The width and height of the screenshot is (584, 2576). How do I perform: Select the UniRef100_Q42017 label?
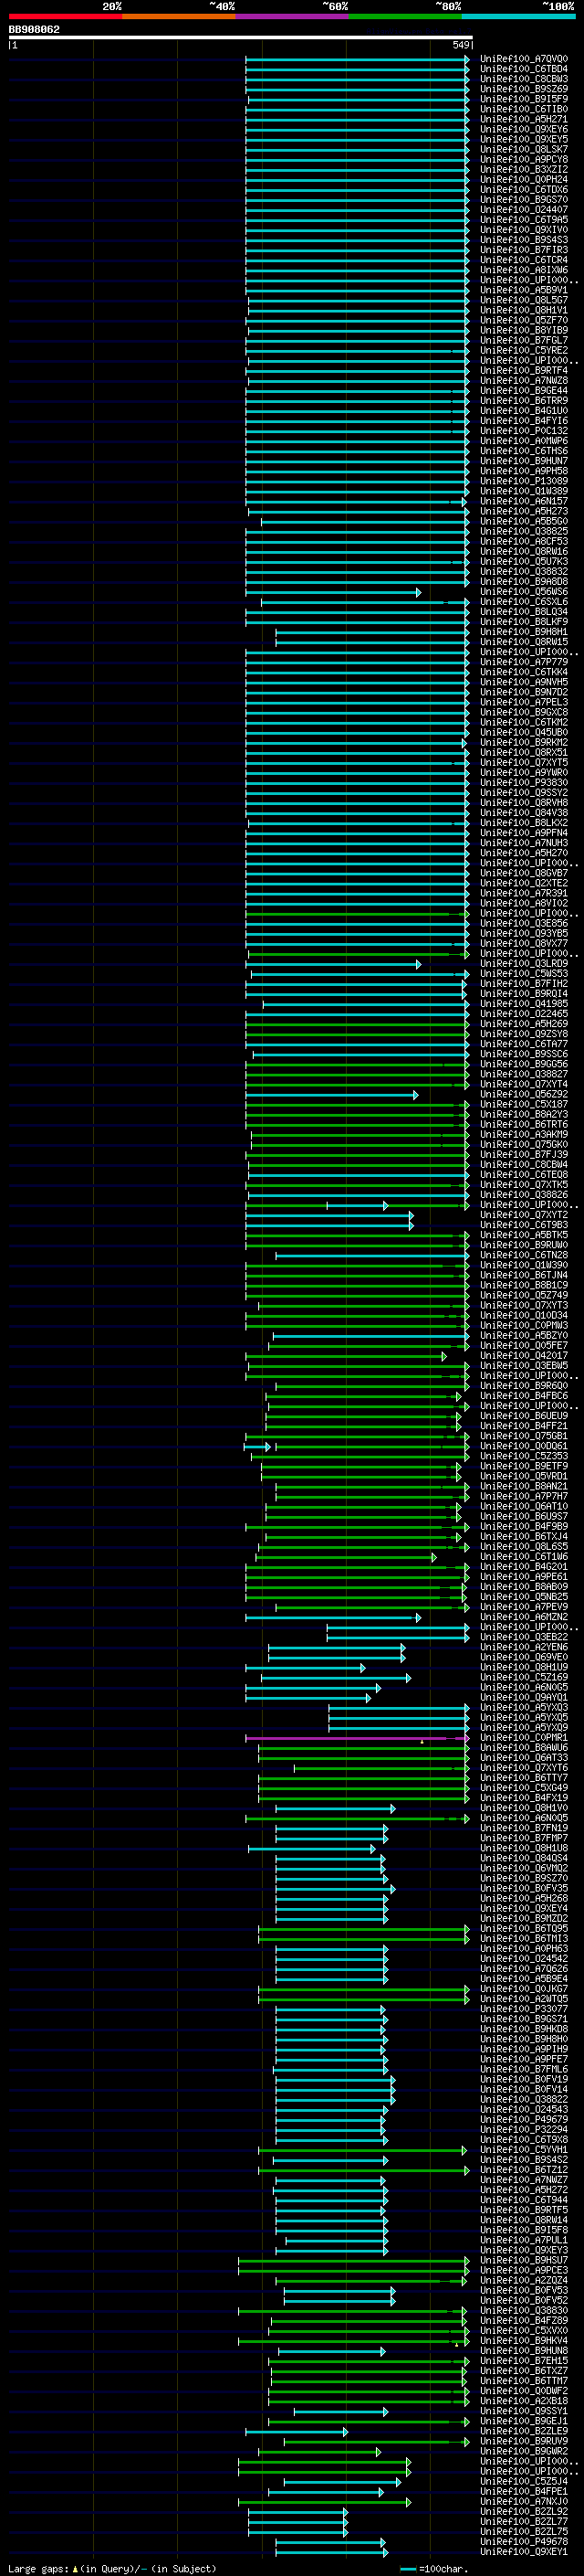click(x=523, y=1356)
